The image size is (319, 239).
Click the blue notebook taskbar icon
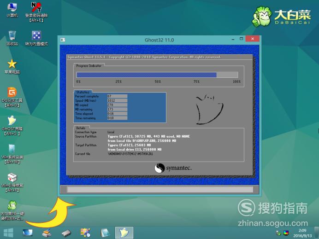pos(105,233)
